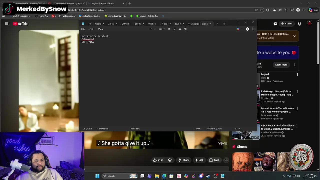This screenshot has width=320, height=180.
Task: Open the 100% zoom level control
Action: tap(198, 129)
